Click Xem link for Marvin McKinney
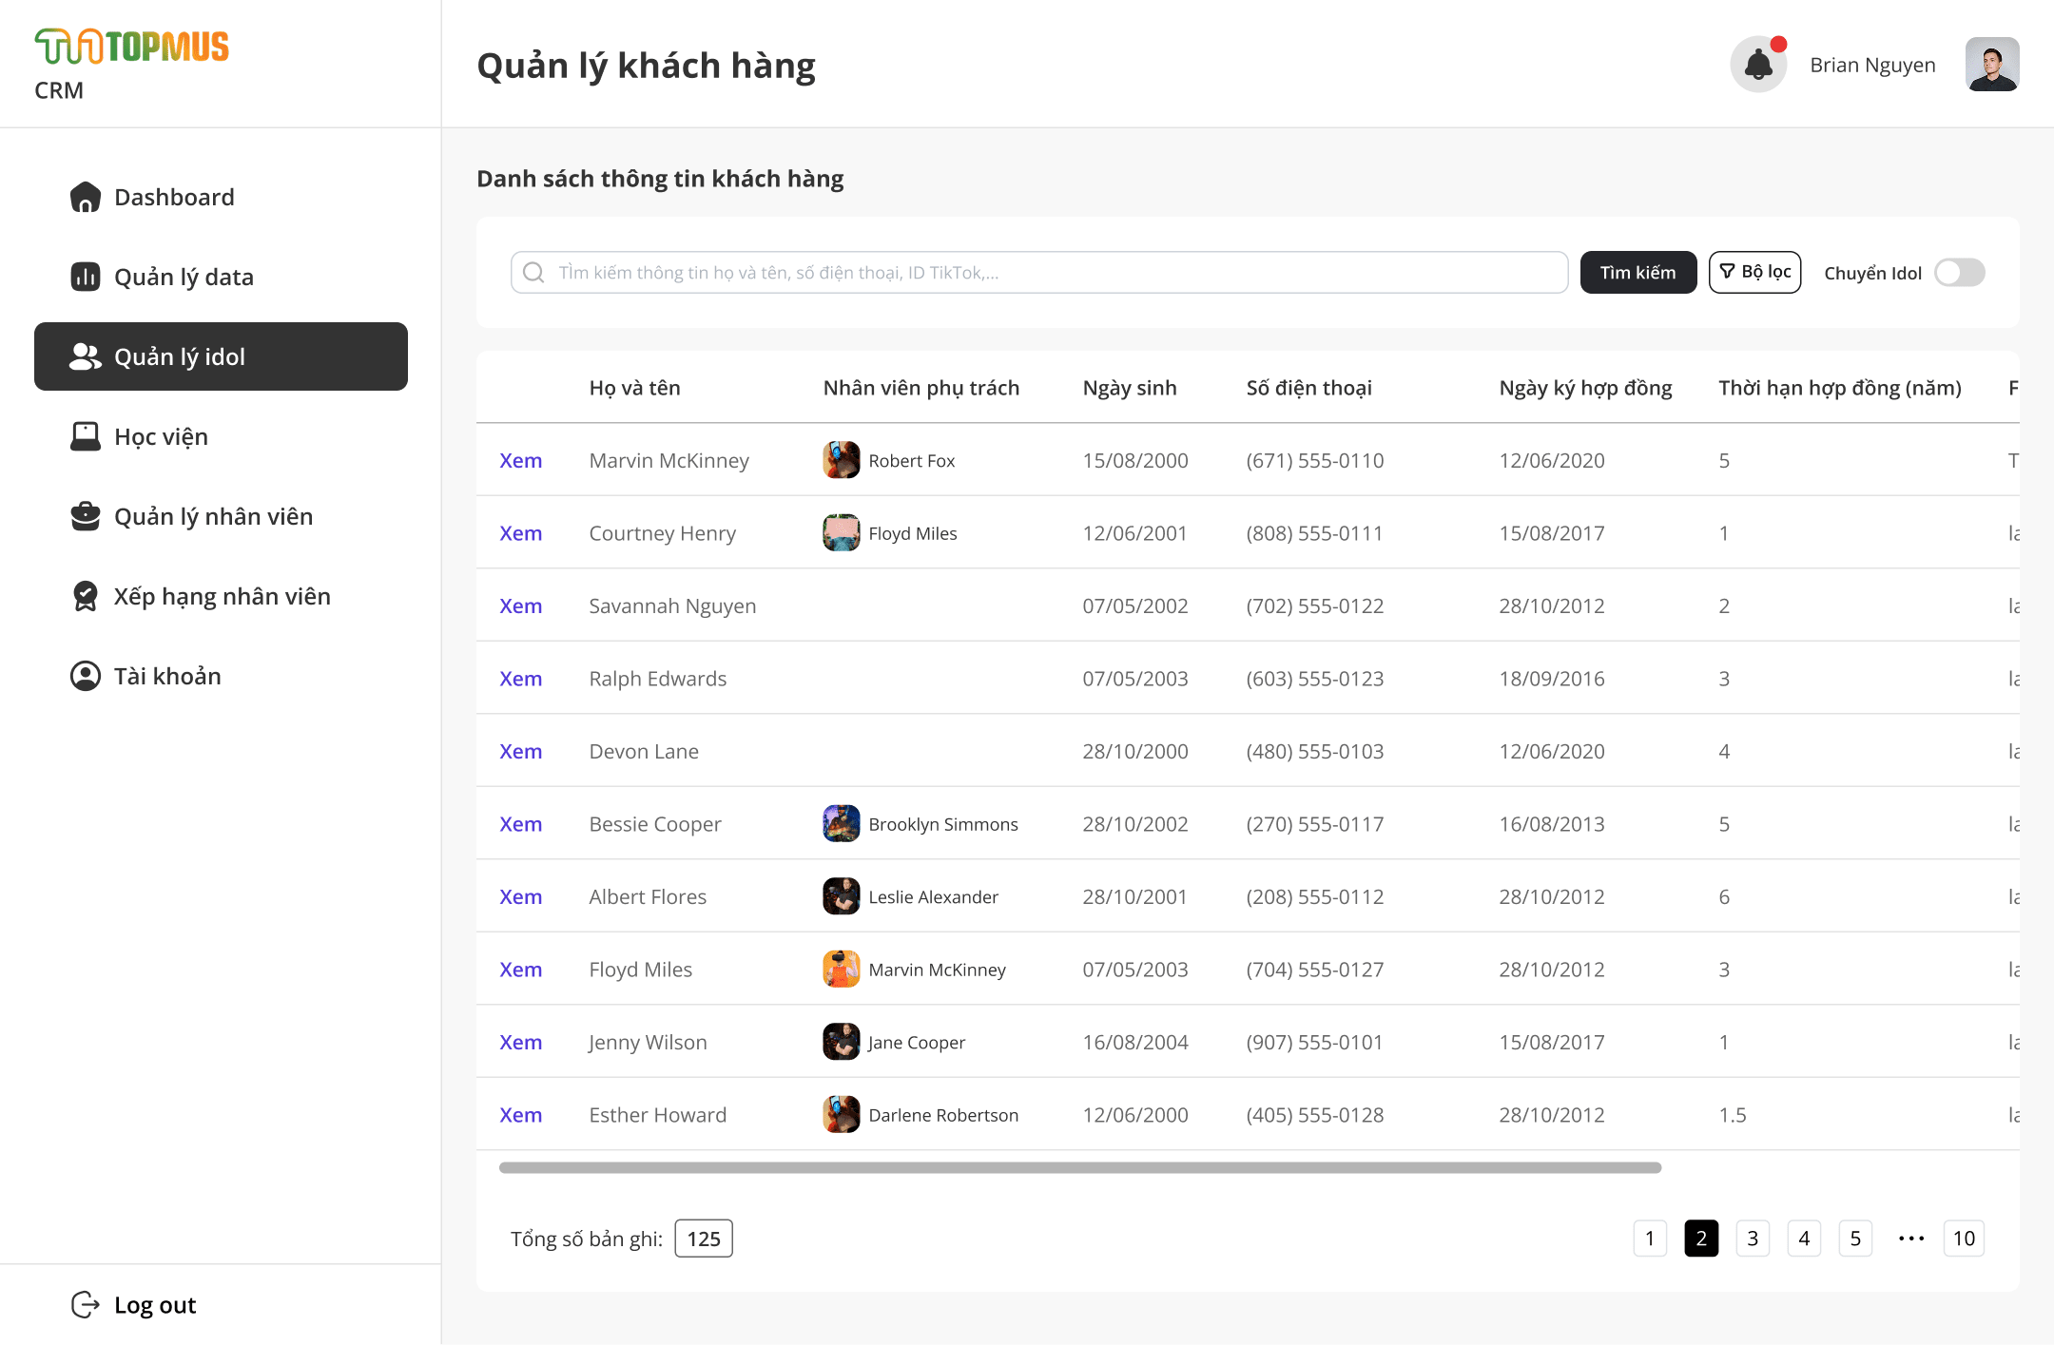 click(x=520, y=460)
